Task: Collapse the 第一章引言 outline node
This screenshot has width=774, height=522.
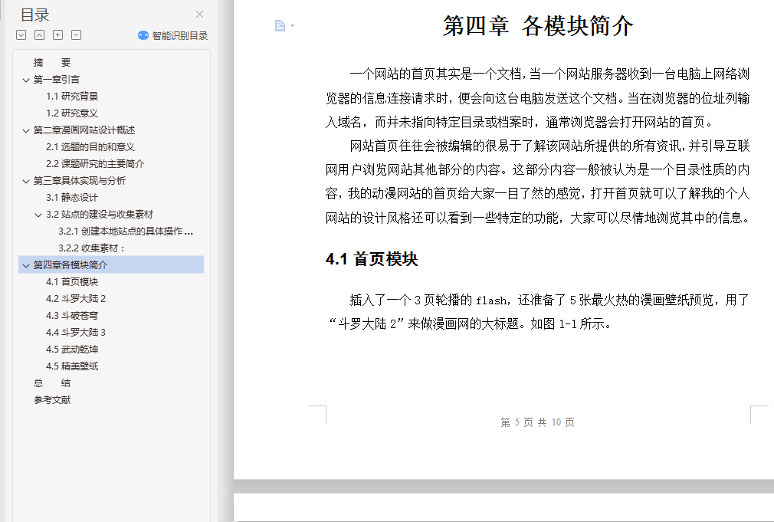Action: pyautogui.click(x=25, y=80)
